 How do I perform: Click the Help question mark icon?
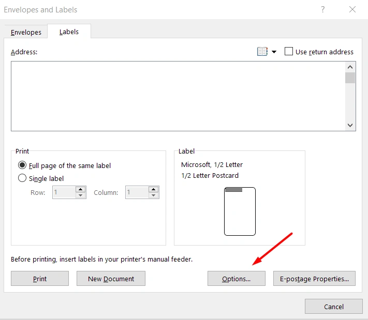point(322,9)
